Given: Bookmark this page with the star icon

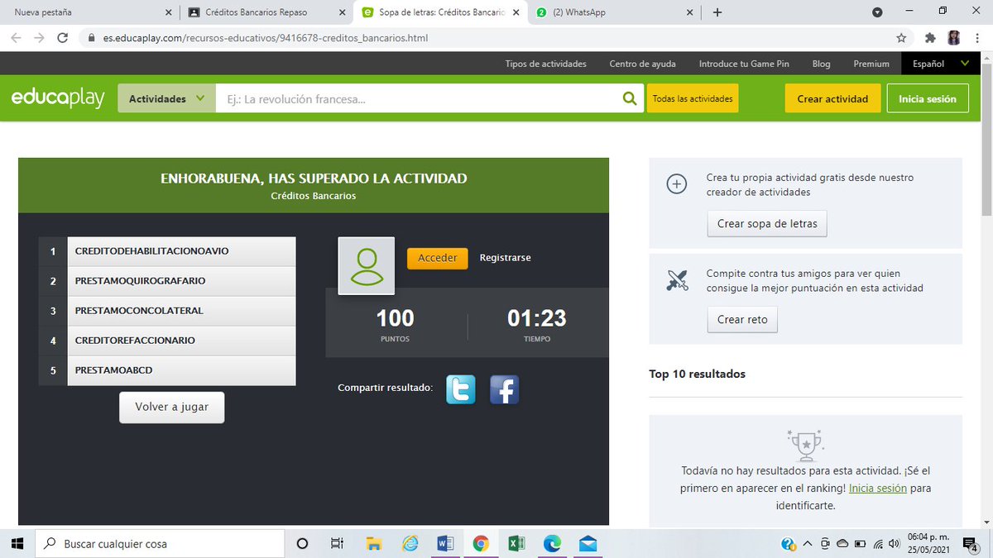Looking at the screenshot, I should click(901, 38).
